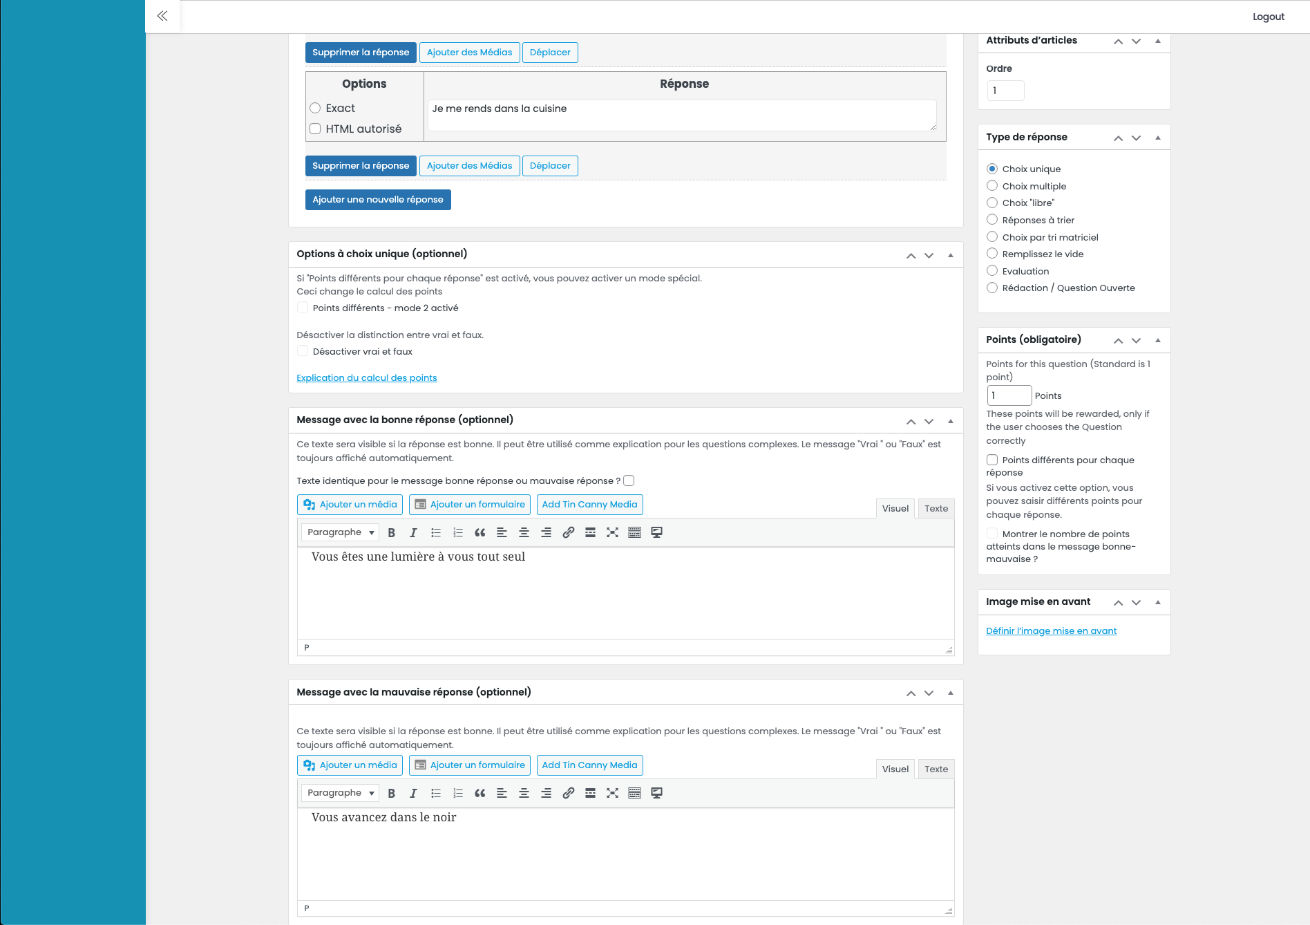
Task: Check Points différents pour chaque réponse
Action: coord(992,460)
